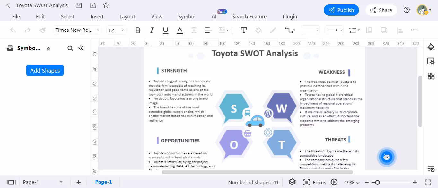Open more toolbar options (three dots)
This screenshot has height=188, width=438.
click(414, 30)
